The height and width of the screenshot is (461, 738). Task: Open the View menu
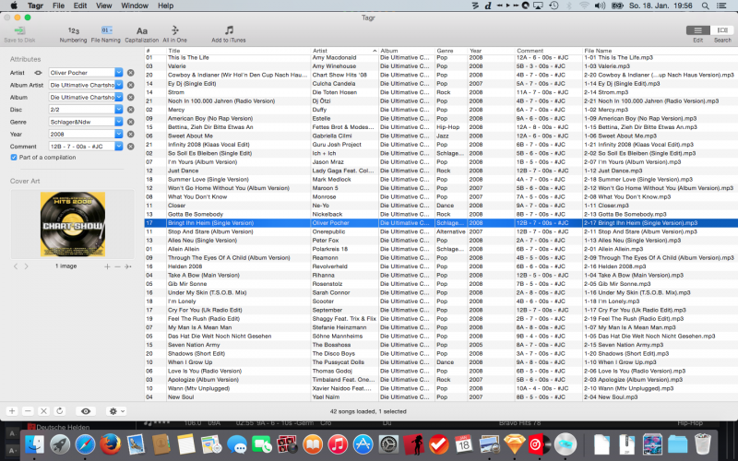(103, 6)
